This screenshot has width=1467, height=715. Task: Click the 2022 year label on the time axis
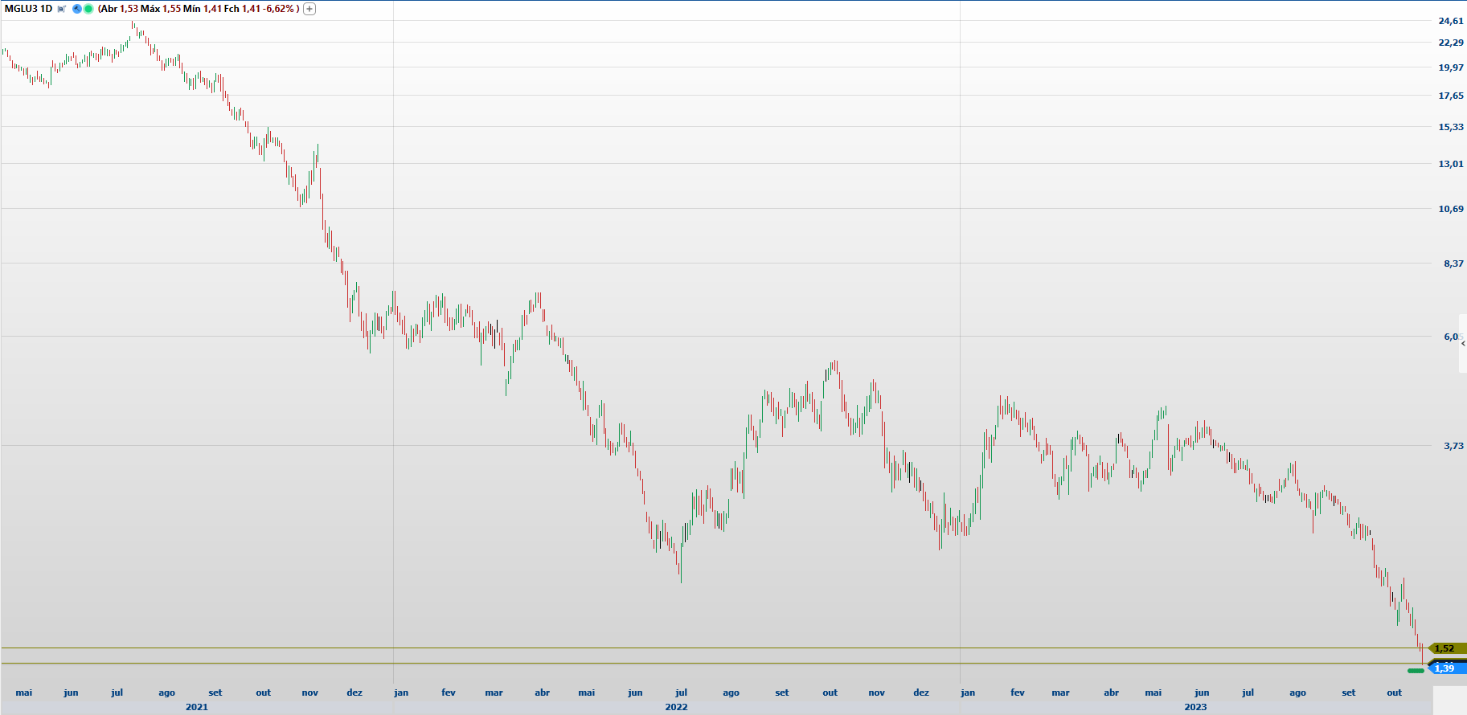point(676,707)
